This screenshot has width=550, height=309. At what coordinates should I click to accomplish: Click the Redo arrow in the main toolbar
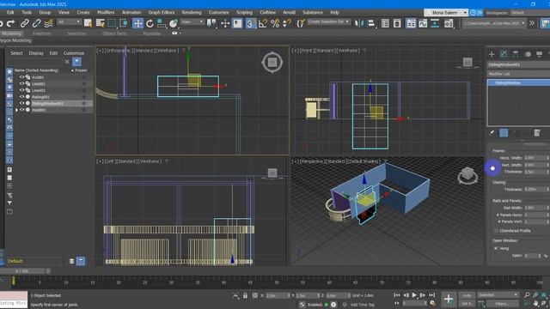coord(11,23)
